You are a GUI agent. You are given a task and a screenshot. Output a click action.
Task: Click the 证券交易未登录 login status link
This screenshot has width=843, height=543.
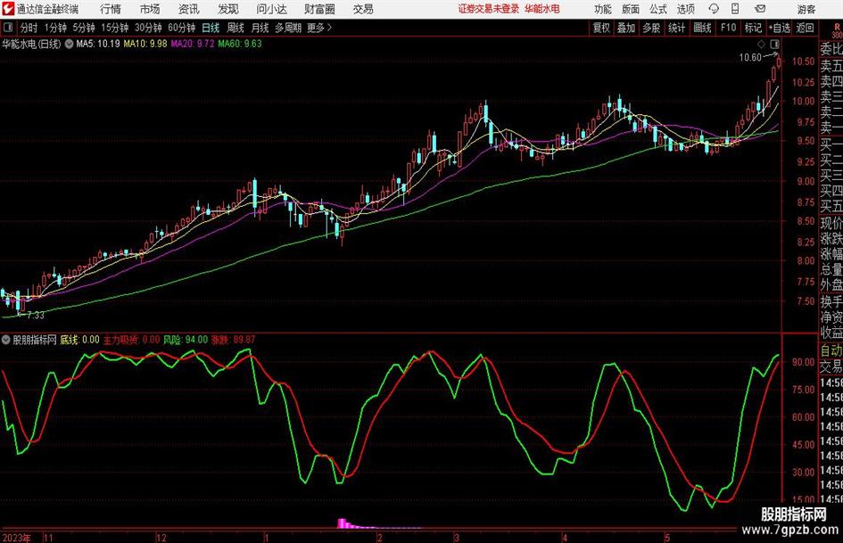(x=489, y=9)
